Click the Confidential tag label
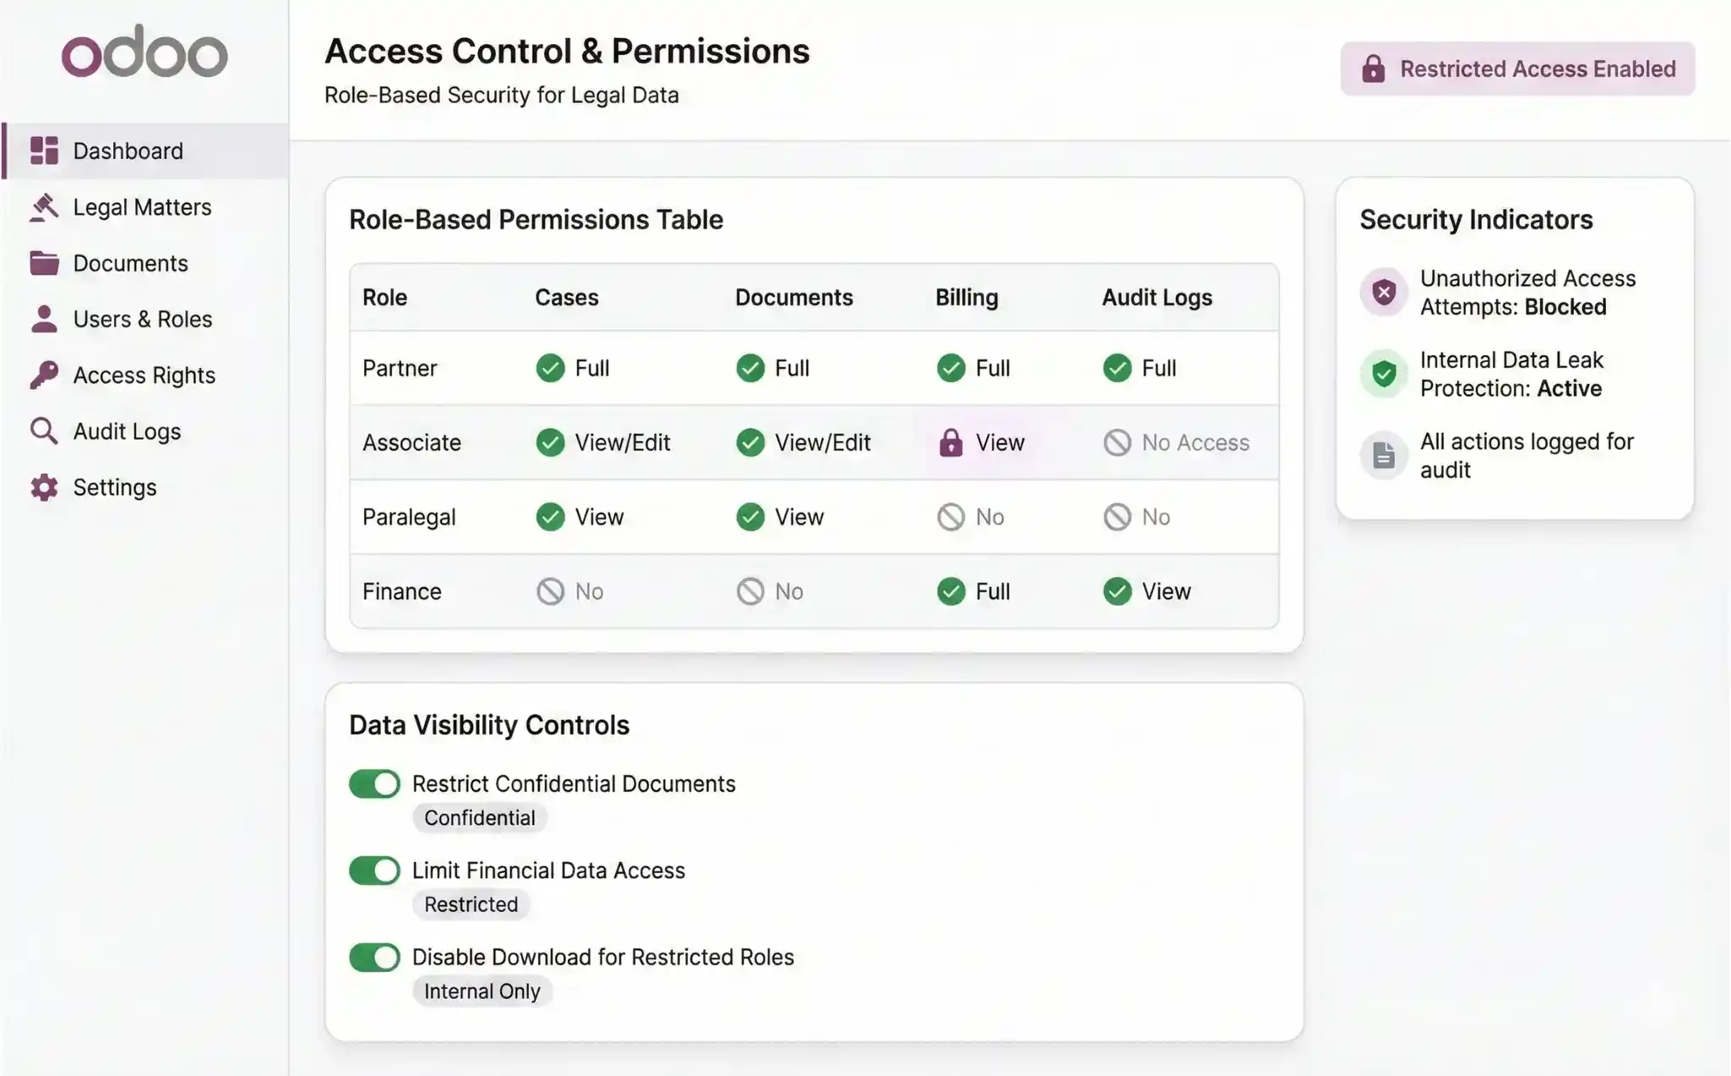This screenshot has width=1731, height=1076. click(479, 817)
